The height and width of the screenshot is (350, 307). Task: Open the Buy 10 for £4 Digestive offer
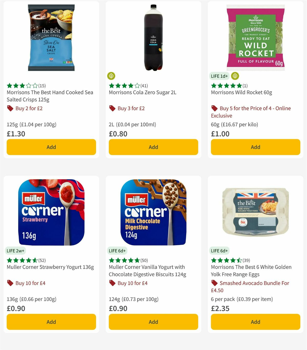point(132,283)
